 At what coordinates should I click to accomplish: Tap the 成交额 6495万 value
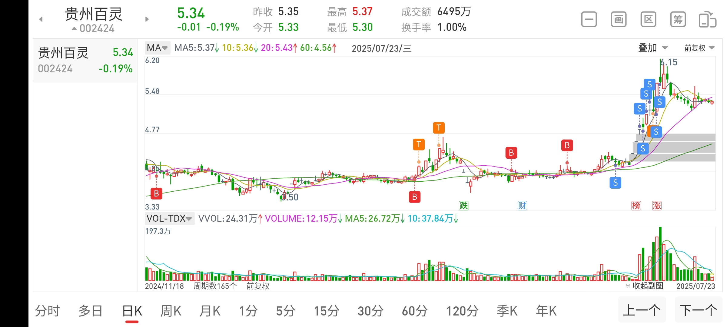click(454, 12)
